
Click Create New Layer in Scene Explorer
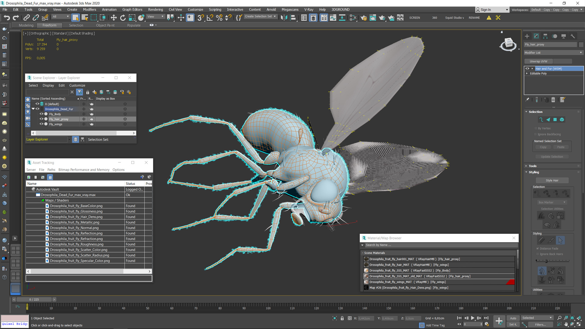(x=94, y=92)
